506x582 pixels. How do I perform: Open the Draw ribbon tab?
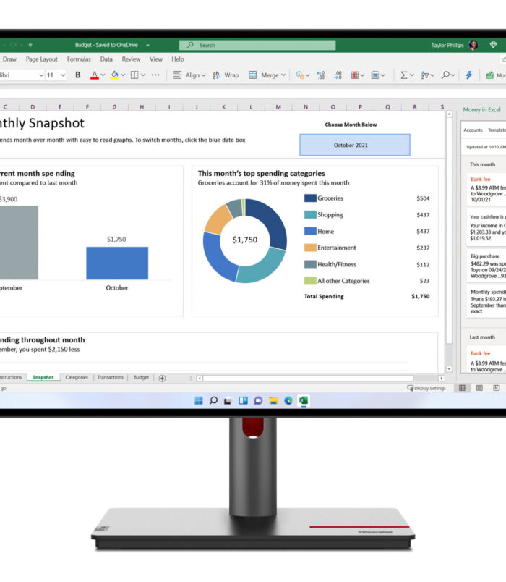point(9,59)
